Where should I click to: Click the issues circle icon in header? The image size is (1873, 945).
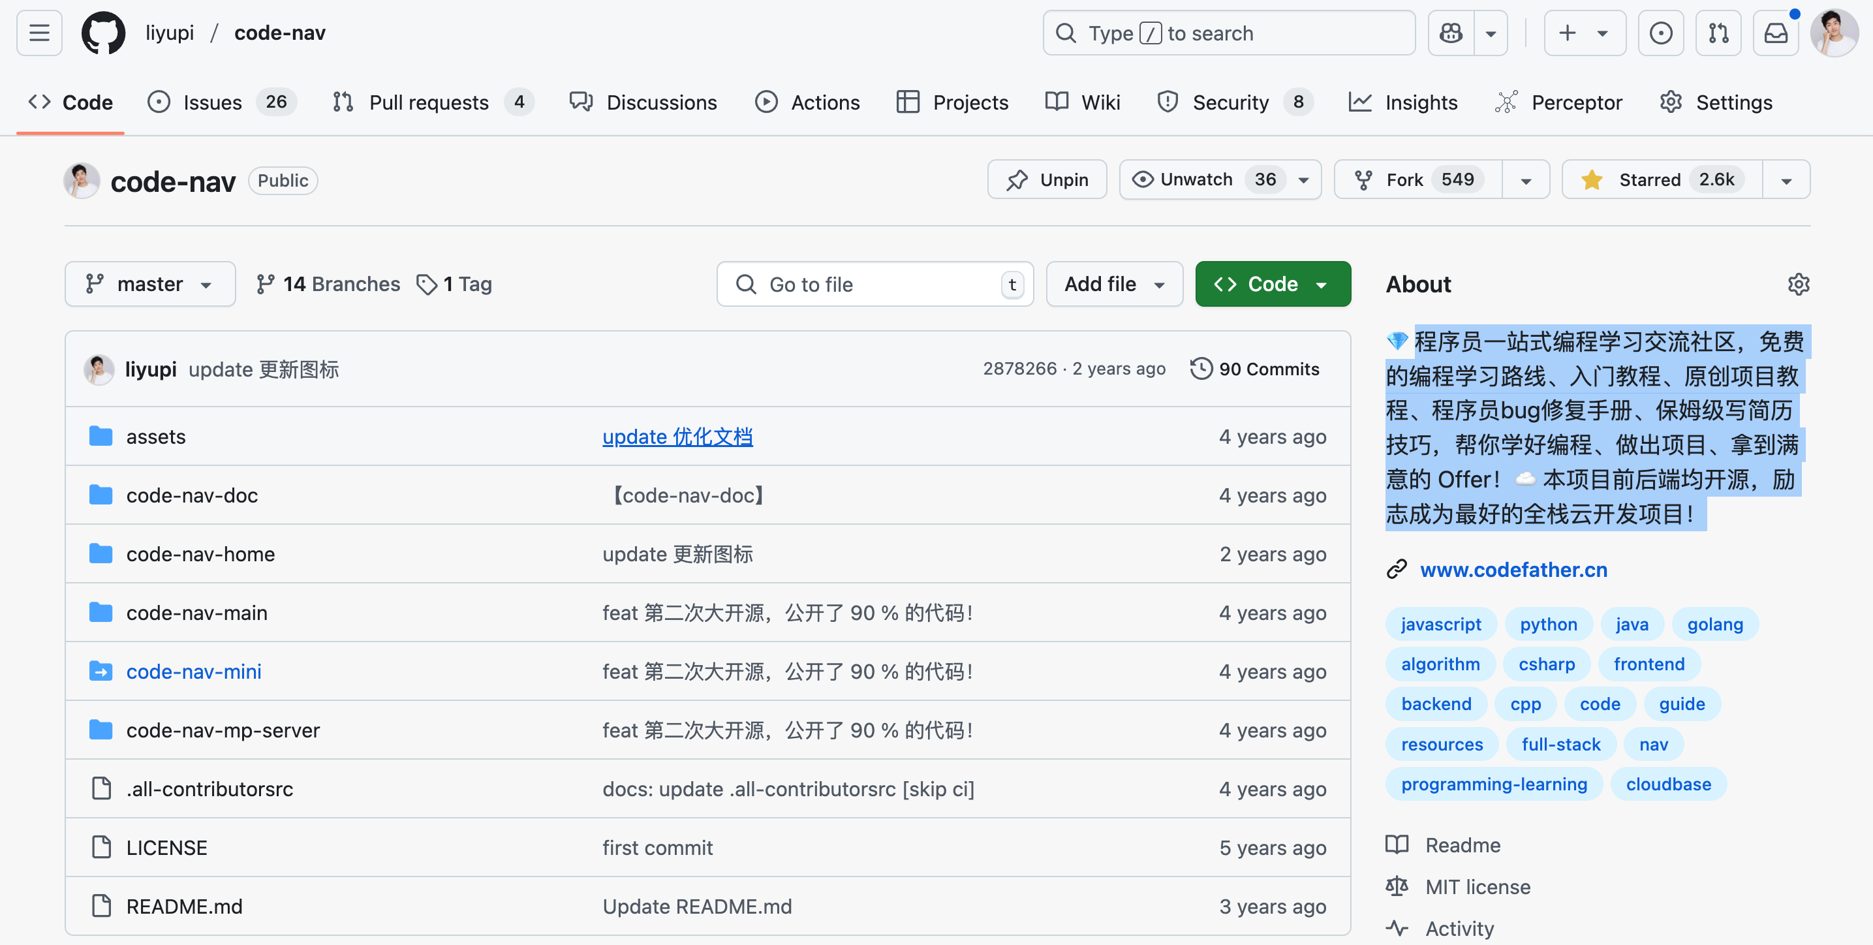1661,33
